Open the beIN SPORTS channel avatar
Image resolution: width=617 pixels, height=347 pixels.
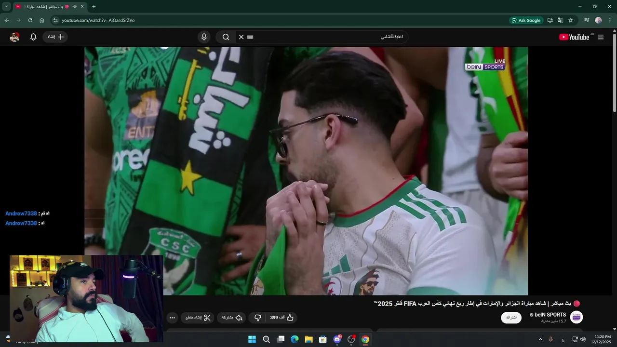coord(577,317)
